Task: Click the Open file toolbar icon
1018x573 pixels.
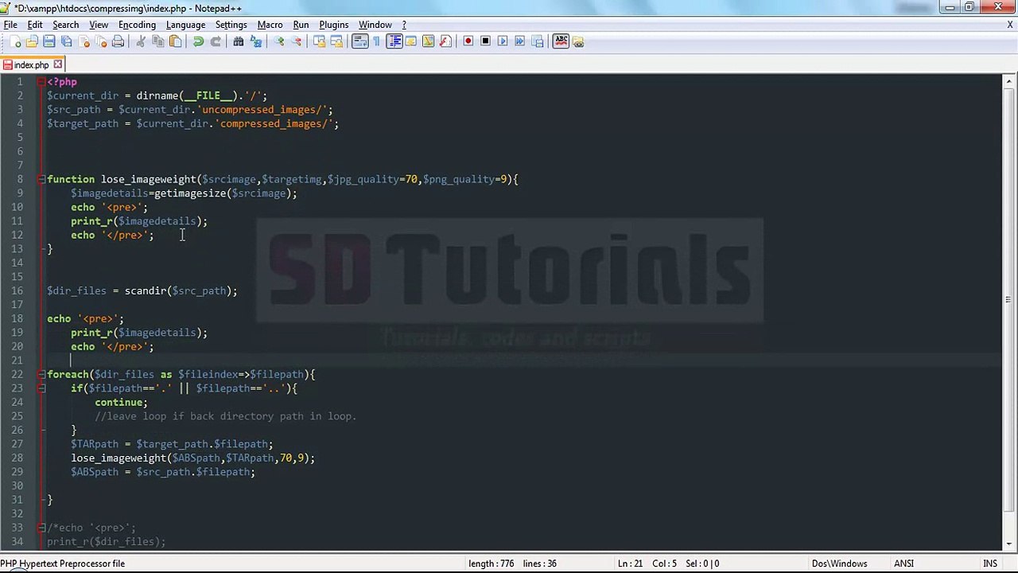Action: coord(33,41)
